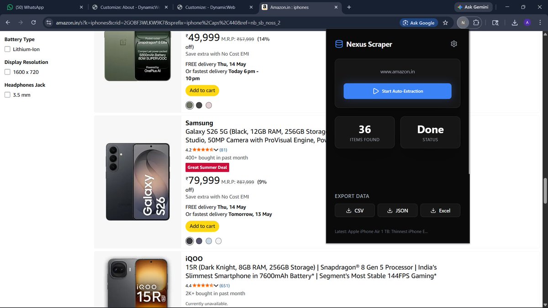The height and width of the screenshot is (308, 548).
Task: Start Auto-Extraction in Nexus Scraper
Action: pos(397,91)
